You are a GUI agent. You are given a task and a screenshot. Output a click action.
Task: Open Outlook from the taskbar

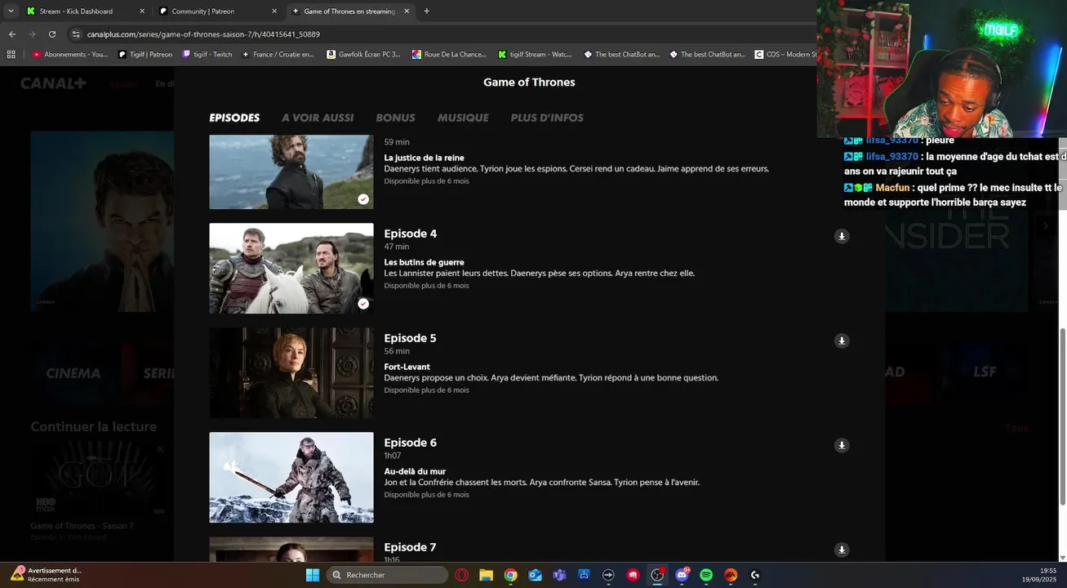click(x=535, y=575)
